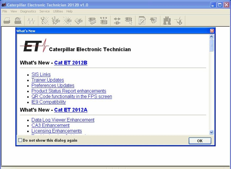Screen dimensions: 231x169
Task: Open the Logged Event Codes icon
Action: [x=79, y=21]
